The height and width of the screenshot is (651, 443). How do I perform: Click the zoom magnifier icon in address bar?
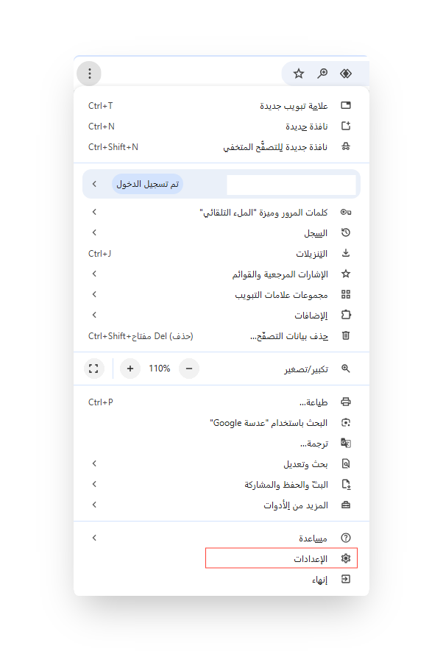coord(322,74)
